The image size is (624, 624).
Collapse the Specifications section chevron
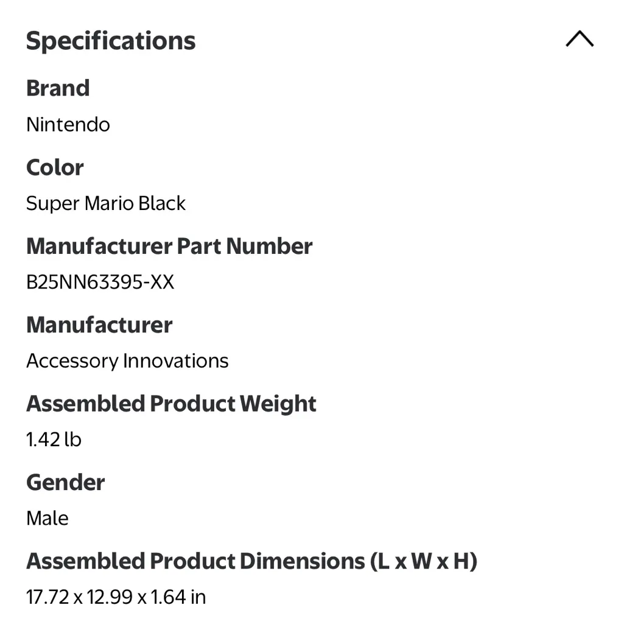[579, 40]
